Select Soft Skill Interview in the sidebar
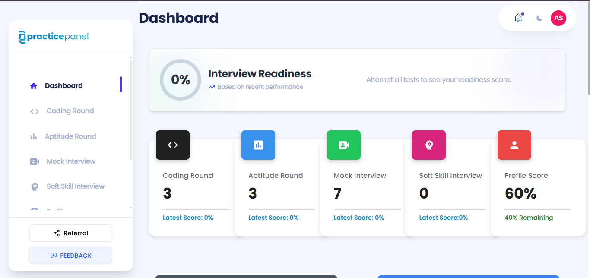This screenshot has width=590, height=278. (76, 186)
